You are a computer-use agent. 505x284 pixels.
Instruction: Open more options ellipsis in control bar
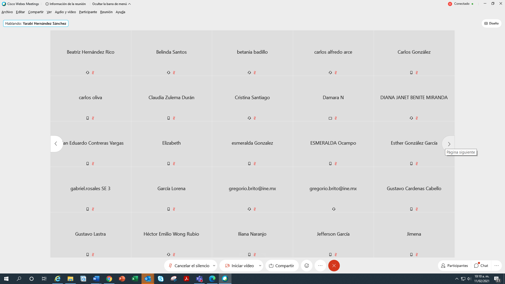click(x=320, y=266)
